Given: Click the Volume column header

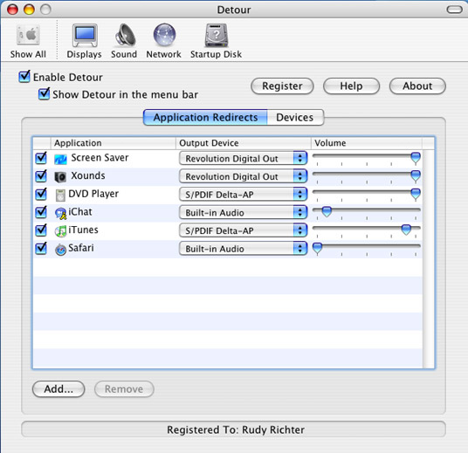Looking at the screenshot, I should point(367,143).
